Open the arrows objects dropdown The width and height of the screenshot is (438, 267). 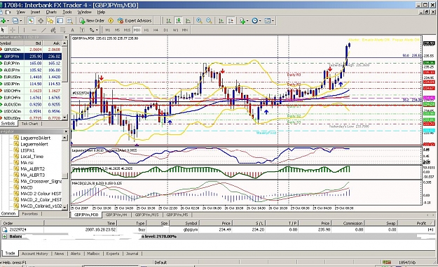[94, 30]
